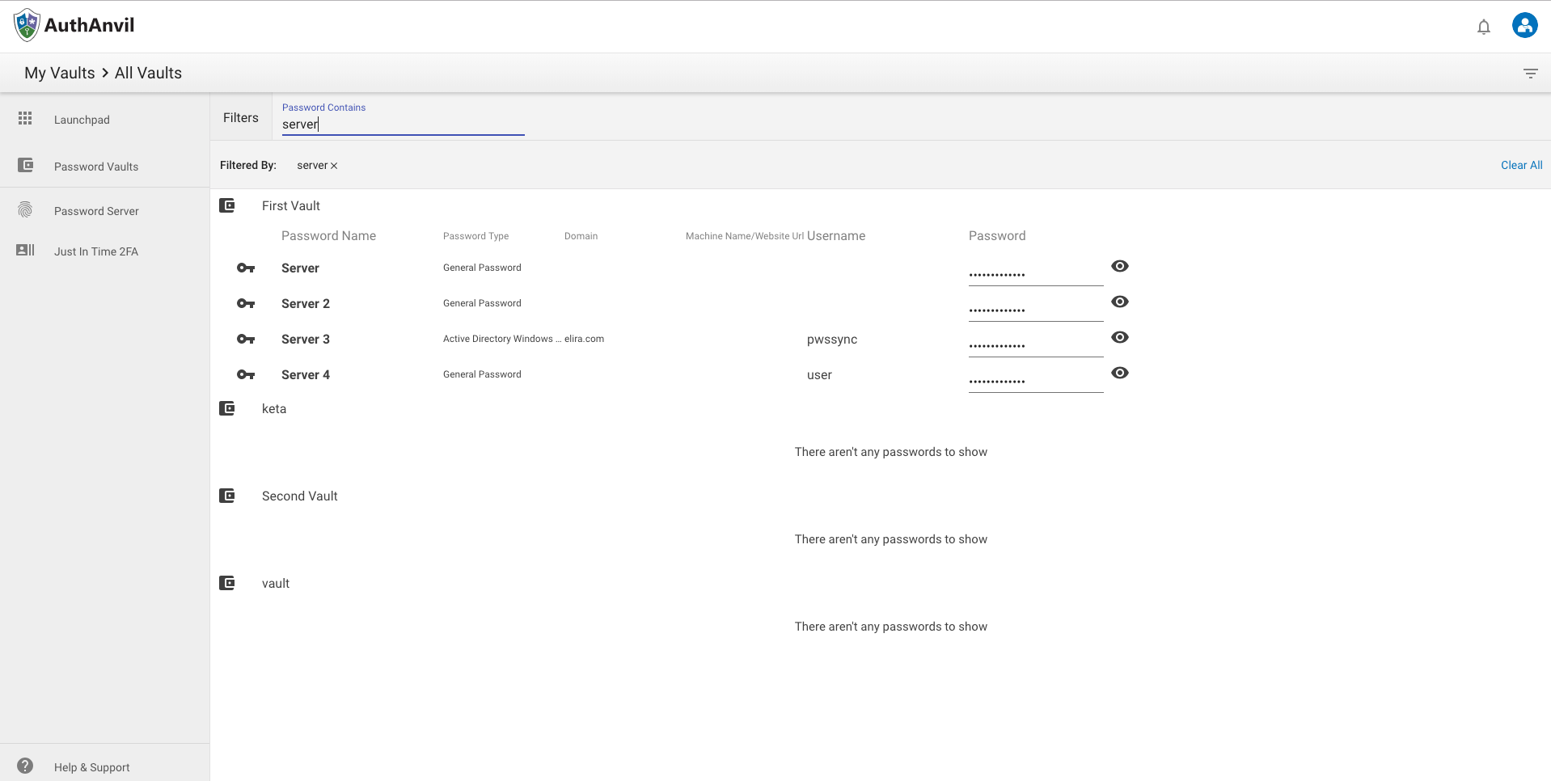
Task: Toggle the filter list icon
Action: click(1530, 73)
